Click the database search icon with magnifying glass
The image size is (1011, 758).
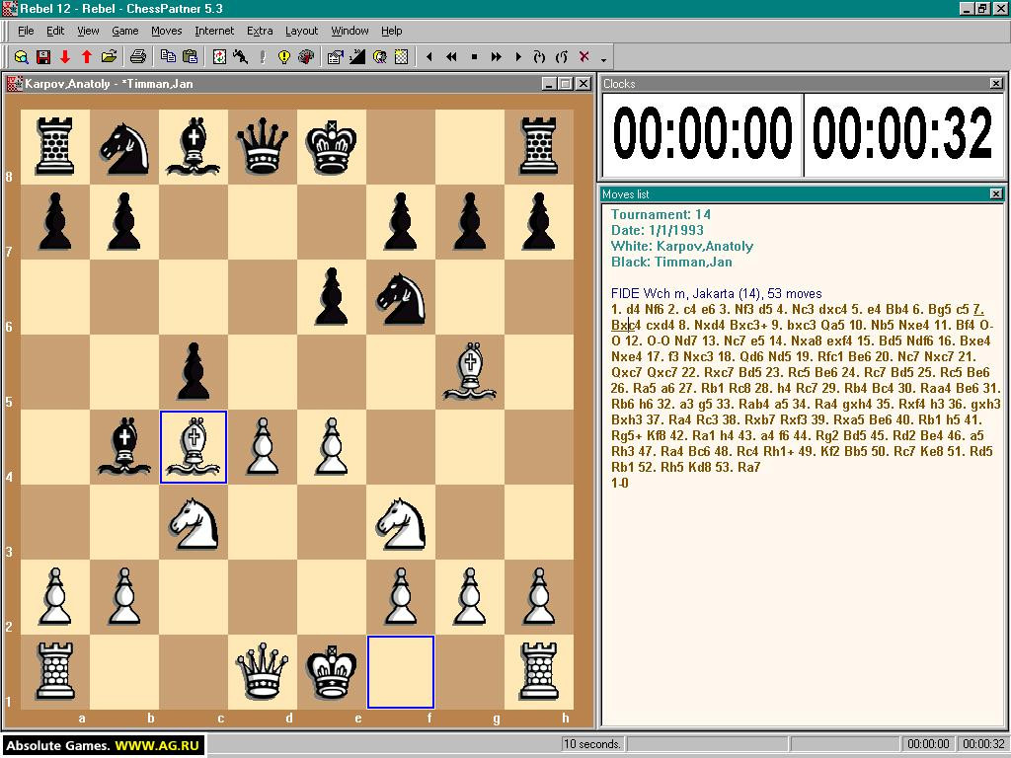(x=22, y=56)
